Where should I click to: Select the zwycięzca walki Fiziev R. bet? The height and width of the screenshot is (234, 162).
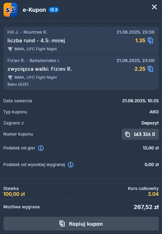pos(40,69)
